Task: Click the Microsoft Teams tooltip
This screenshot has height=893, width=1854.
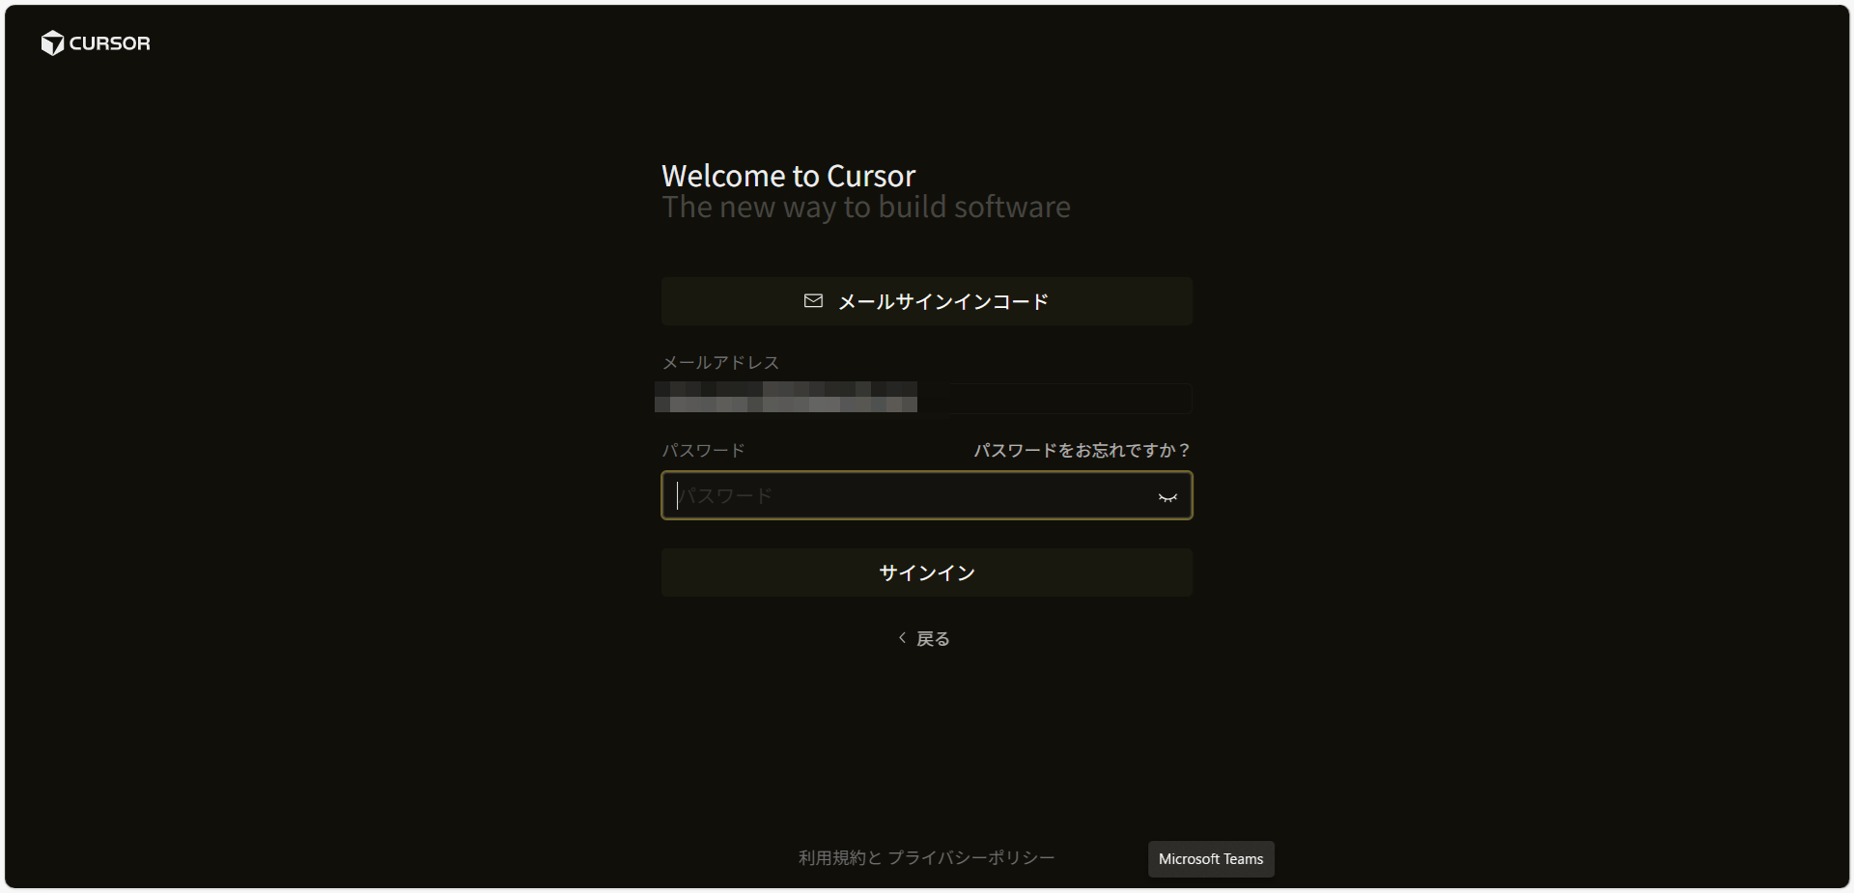Action: [x=1211, y=859]
